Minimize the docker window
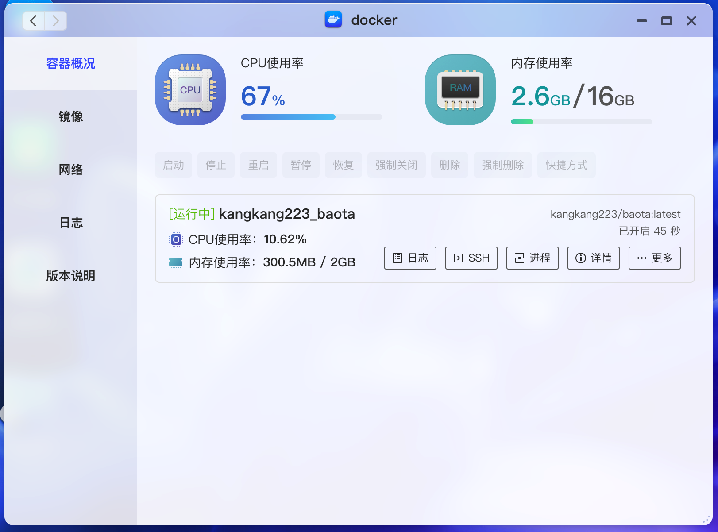The height and width of the screenshot is (532, 718). tap(642, 21)
